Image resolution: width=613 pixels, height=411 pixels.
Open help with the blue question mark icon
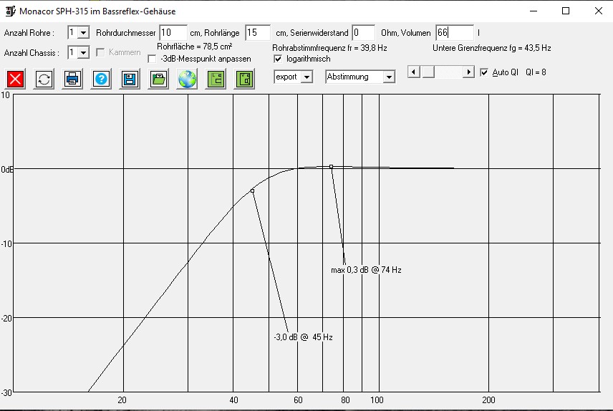tap(101, 79)
